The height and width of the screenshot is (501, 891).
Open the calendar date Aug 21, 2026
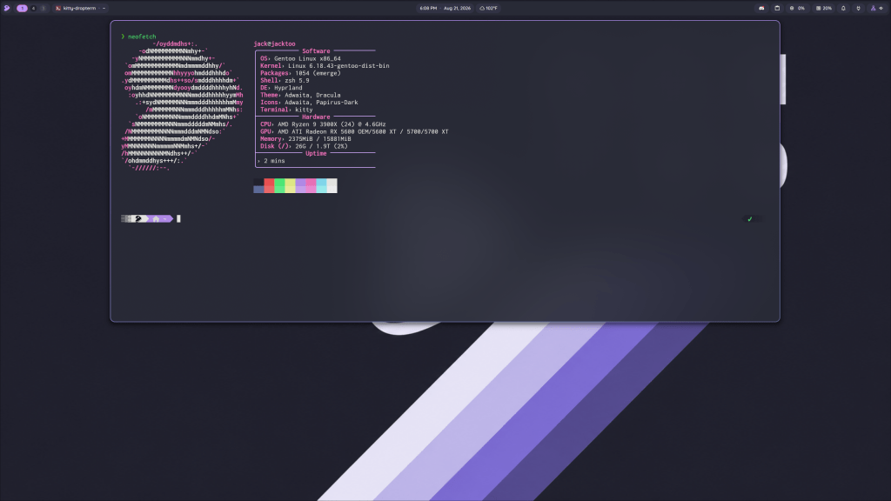point(457,8)
